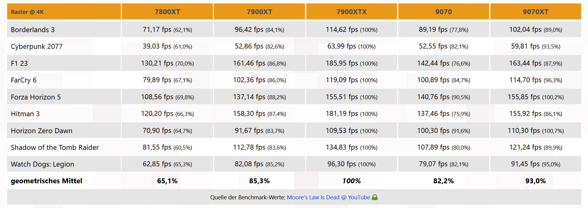Click the FarCry 6 row label
The width and height of the screenshot is (588, 208).
tap(24, 80)
